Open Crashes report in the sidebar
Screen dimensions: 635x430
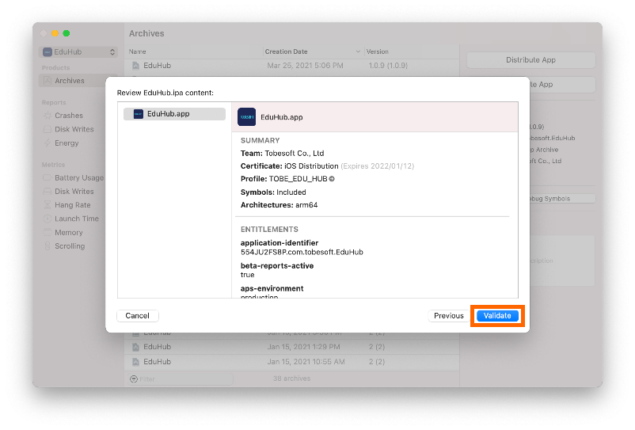point(68,116)
